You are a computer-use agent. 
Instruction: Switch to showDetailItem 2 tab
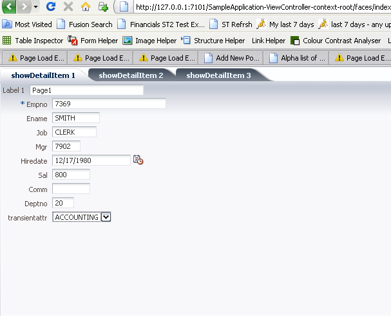coord(131,75)
